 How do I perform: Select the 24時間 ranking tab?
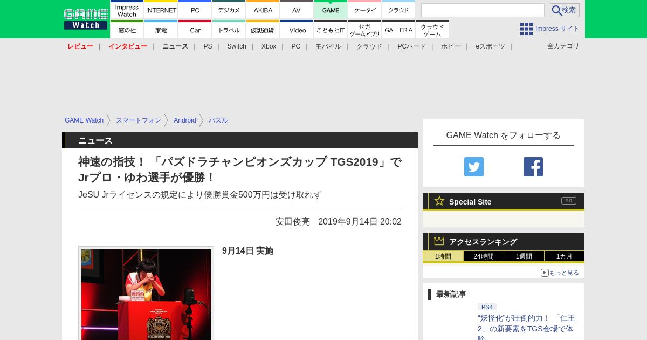click(x=484, y=256)
